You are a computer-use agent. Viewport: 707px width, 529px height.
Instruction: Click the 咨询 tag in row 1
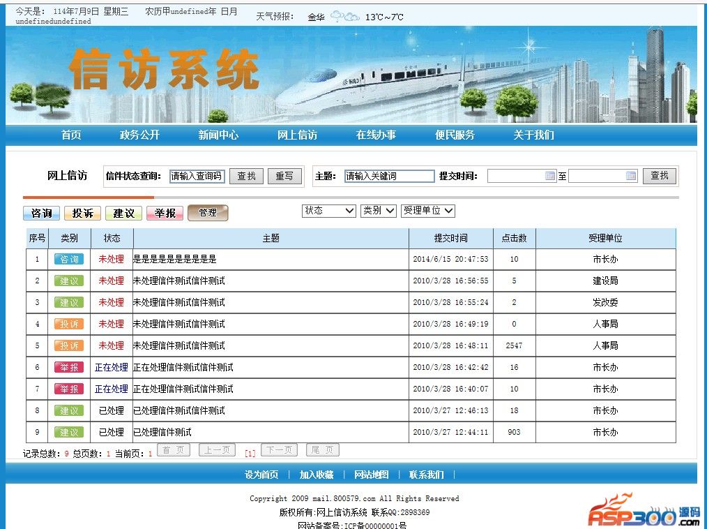tap(69, 260)
